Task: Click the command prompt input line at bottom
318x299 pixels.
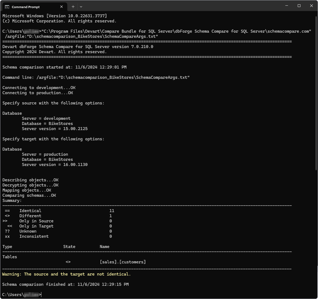Action: pyautogui.click(x=22, y=294)
